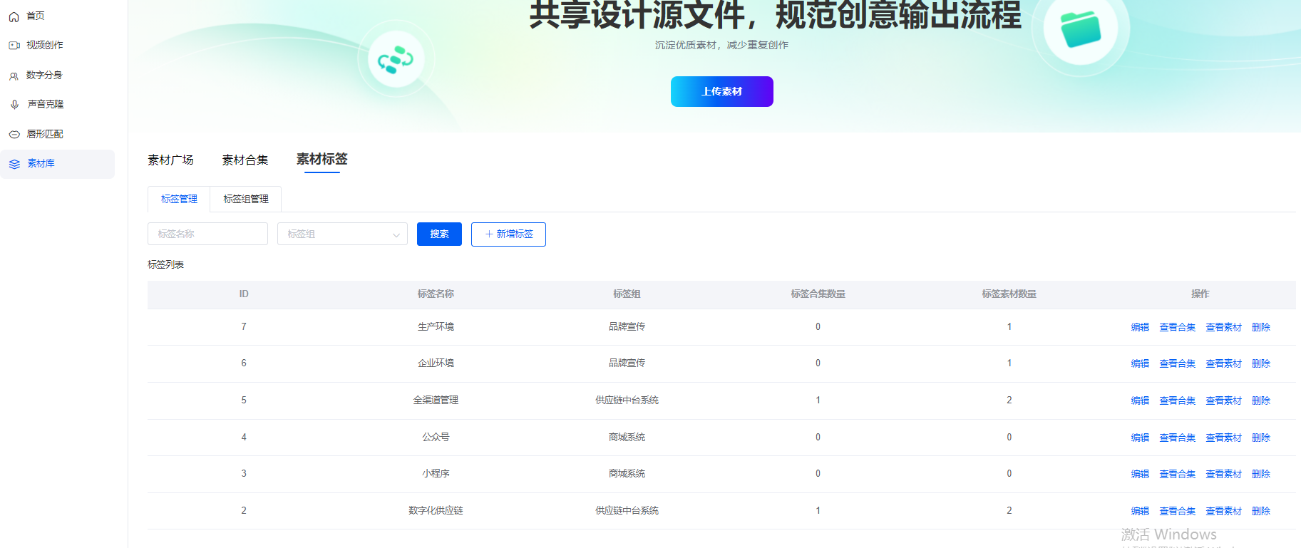Click the green folder icon in banner

point(1081,29)
